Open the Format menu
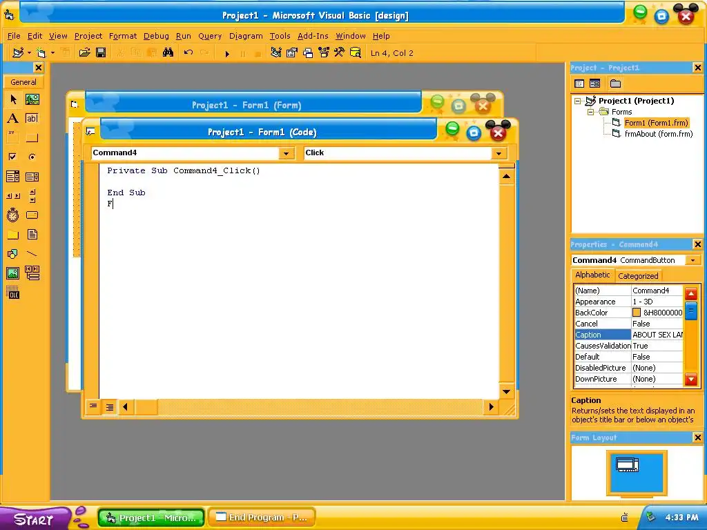Viewport: 707px width, 530px height. click(123, 36)
